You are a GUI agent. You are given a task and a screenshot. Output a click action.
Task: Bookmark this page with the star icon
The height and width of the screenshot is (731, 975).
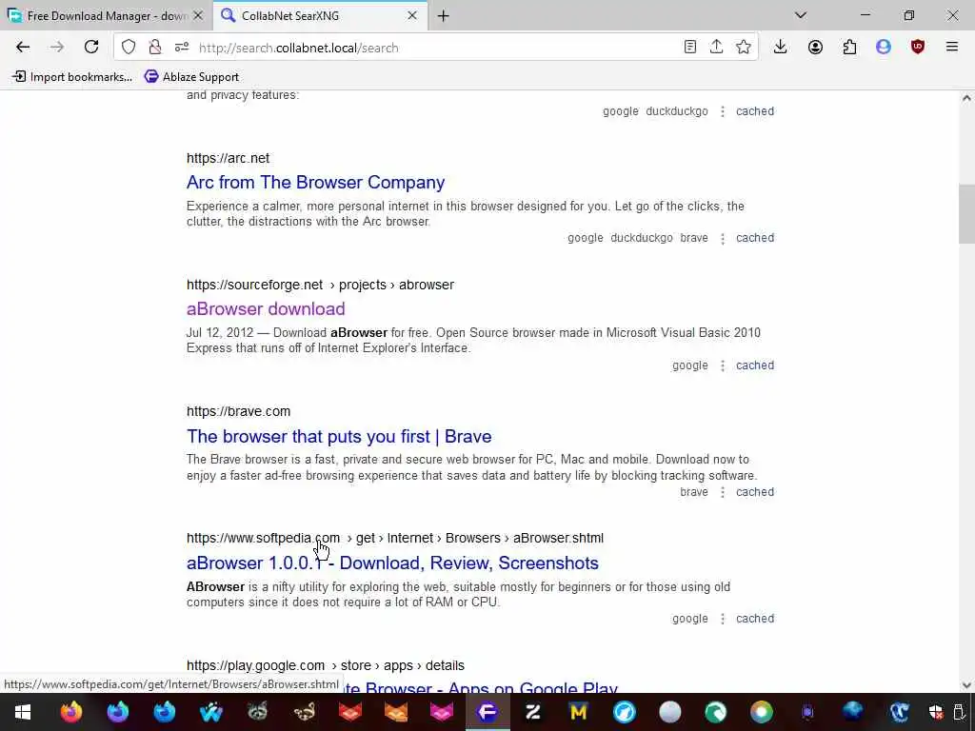click(743, 48)
